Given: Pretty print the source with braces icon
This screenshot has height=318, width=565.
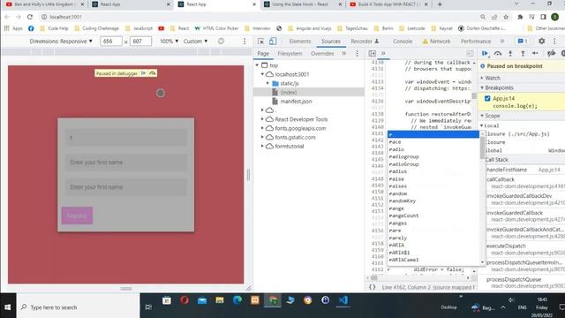Looking at the screenshot, I should point(373,287).
